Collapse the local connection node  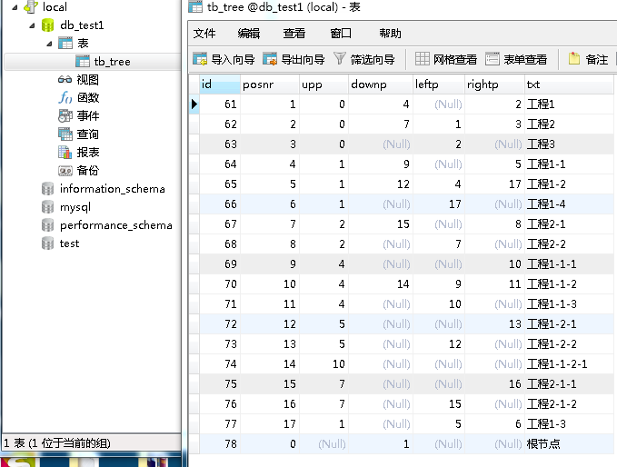15,7
